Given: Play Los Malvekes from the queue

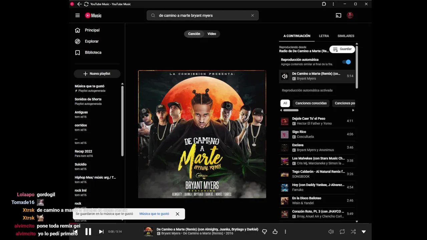Looking at the screenshot, I should [317, 161].
